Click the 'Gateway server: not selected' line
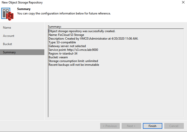 pos(67,46)
